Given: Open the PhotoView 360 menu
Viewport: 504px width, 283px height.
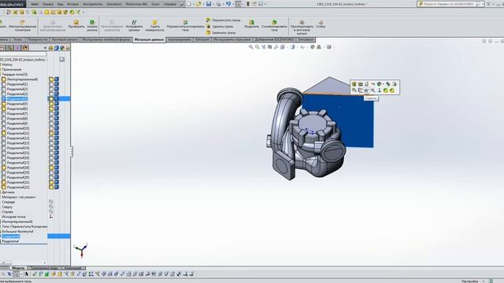Looking at the screenshot, I should click(x=137, y=4).
